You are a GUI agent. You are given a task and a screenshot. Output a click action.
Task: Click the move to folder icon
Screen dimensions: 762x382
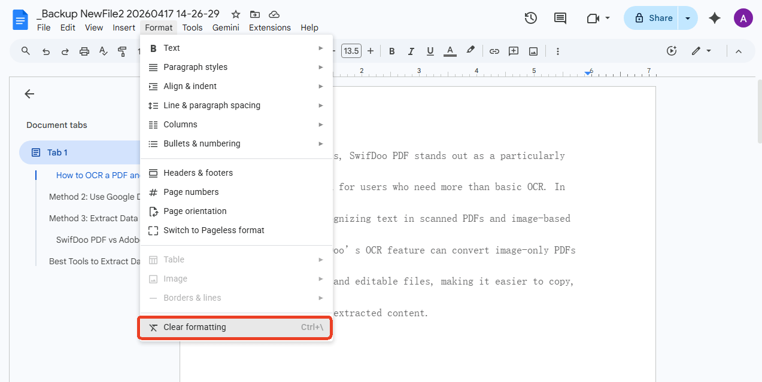[x=255, y=14]
